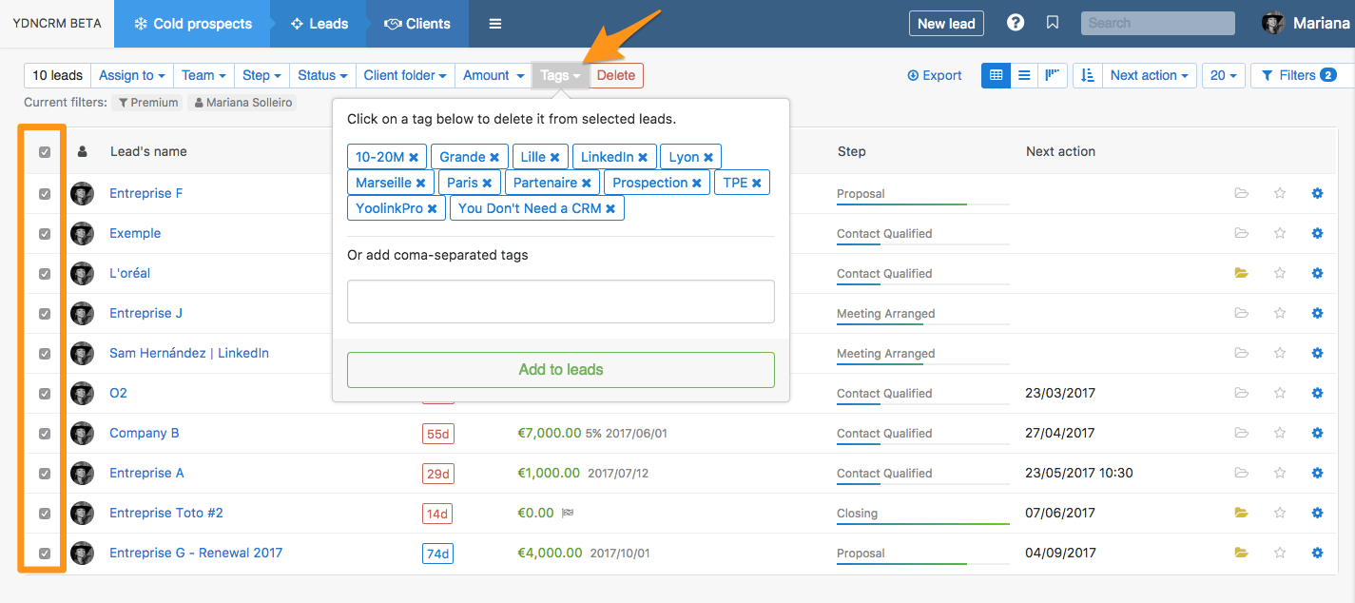Switch to the Clients tab
This screenshot has width=1355, height=603.
point(416,23)
